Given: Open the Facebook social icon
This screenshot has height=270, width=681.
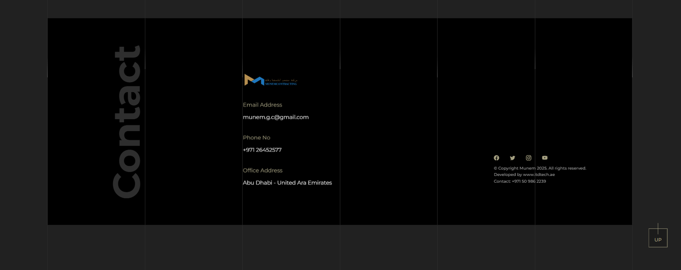Looking at the screenshot, I should (x=496, y=158).
